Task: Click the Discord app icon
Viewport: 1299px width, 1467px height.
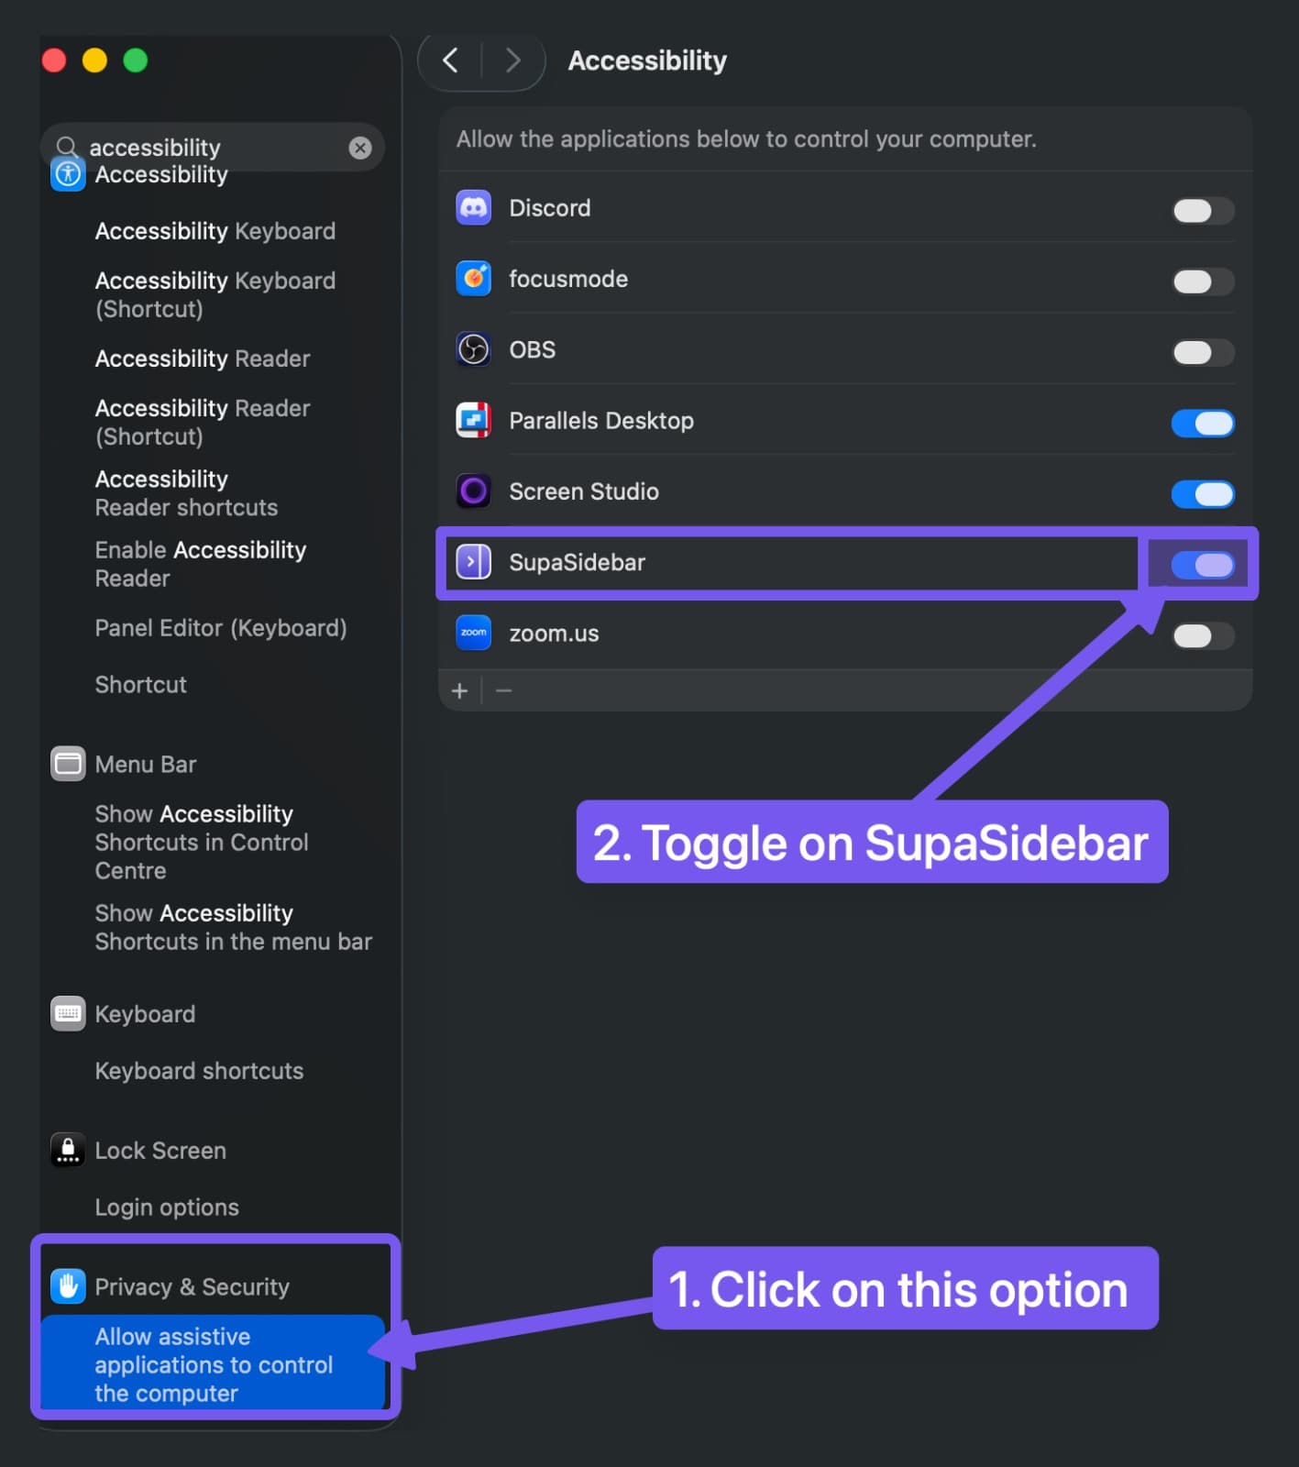Action: tap(473, 208)
